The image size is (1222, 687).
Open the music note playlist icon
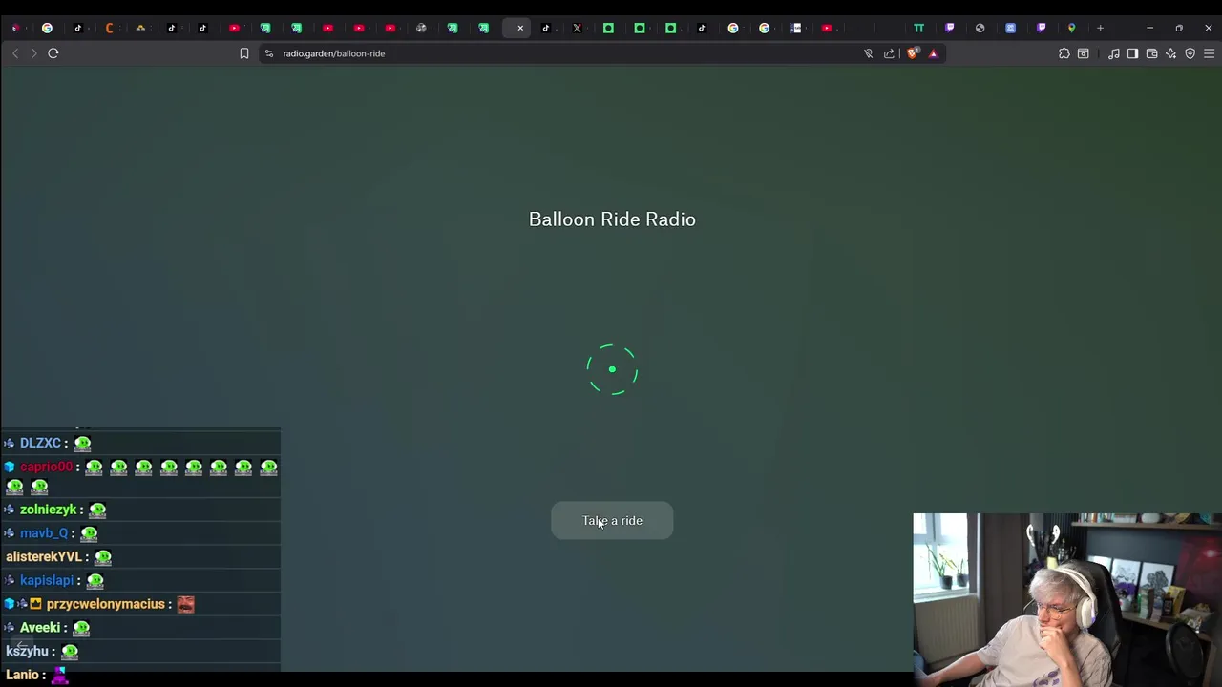(1114, 53)
